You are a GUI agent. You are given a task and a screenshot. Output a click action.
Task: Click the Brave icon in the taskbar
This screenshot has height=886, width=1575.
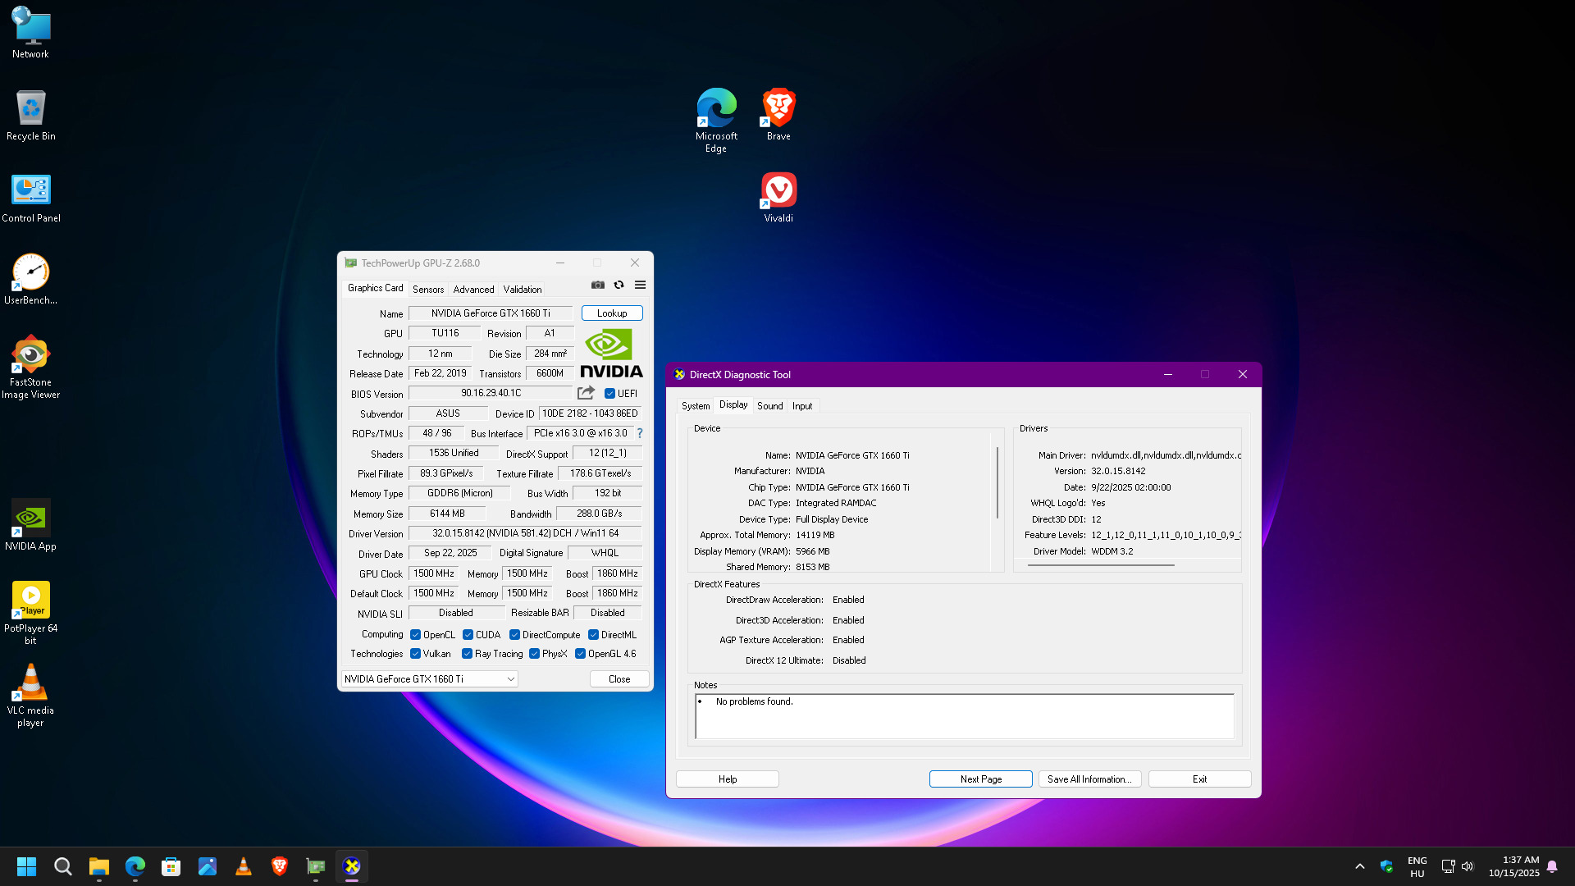click(x=280, y=866)
